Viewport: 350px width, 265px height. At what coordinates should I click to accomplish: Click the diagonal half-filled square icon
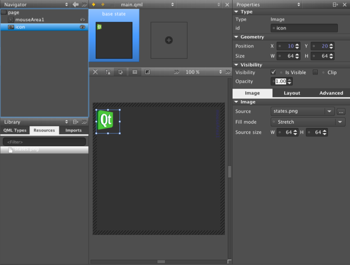pos(147,72)
